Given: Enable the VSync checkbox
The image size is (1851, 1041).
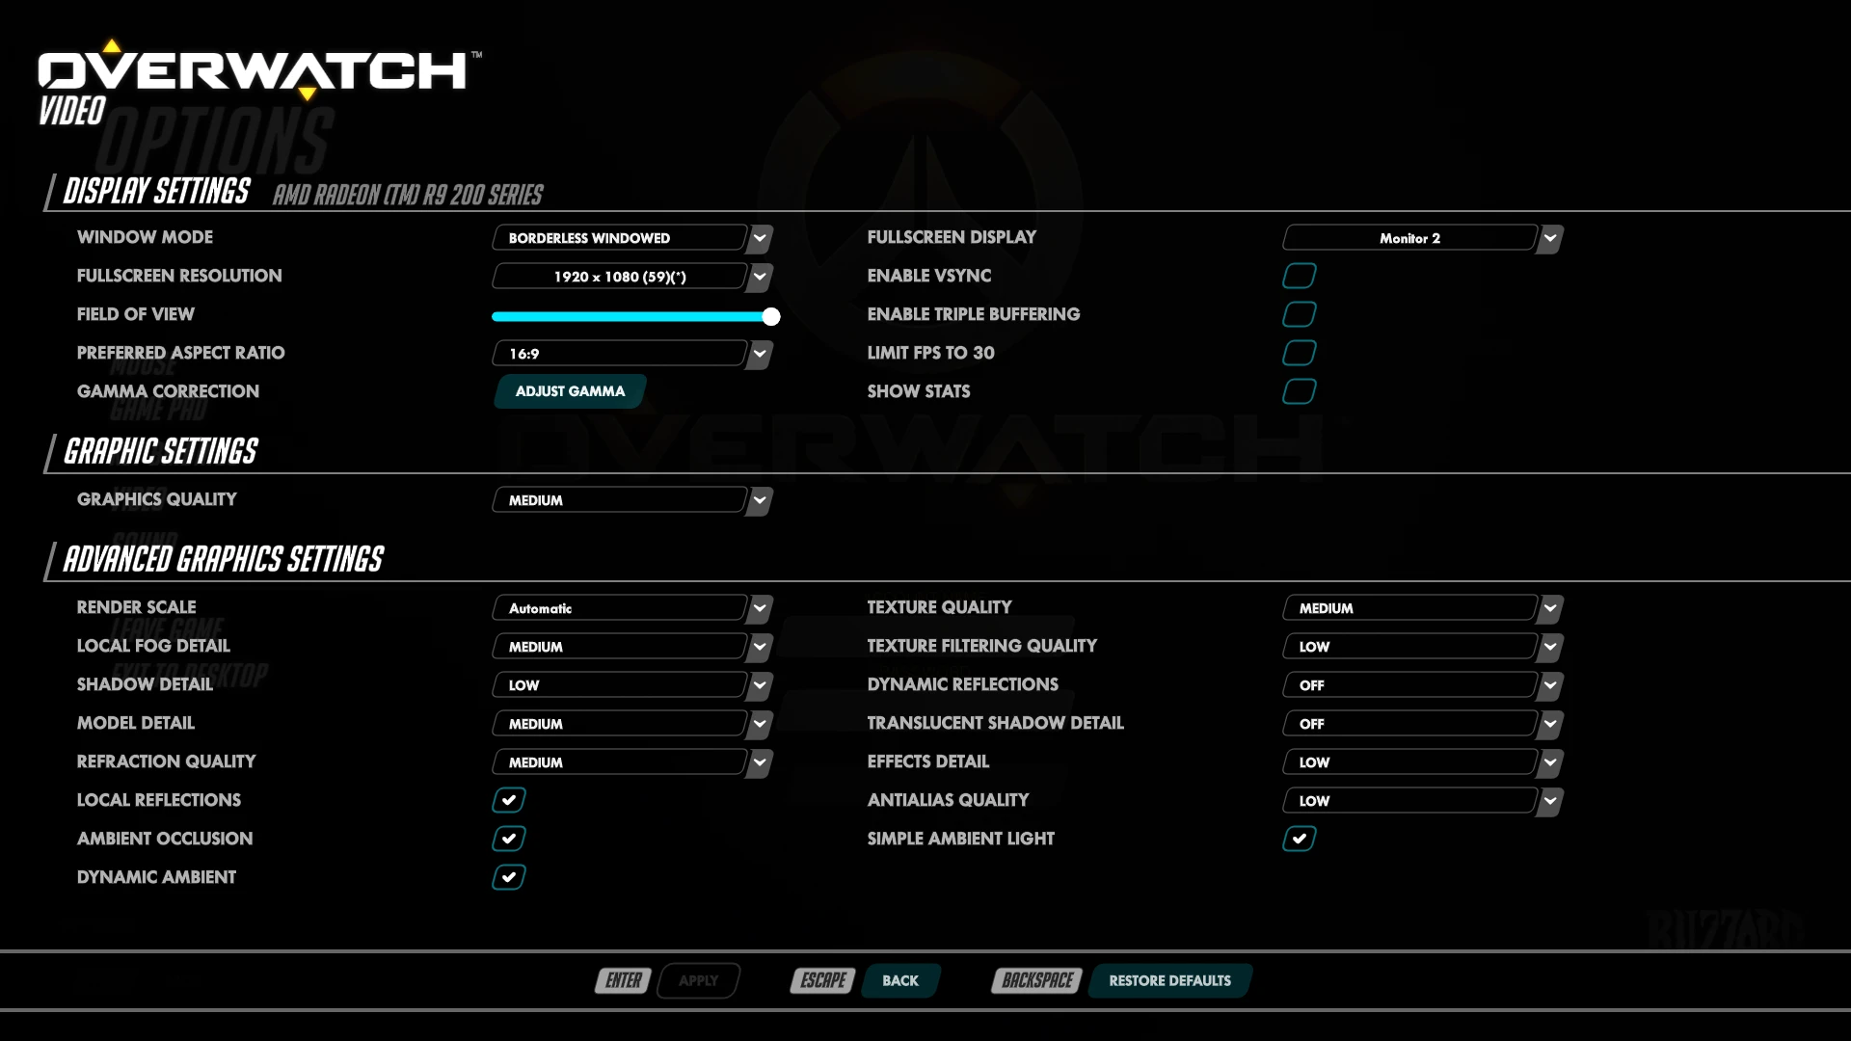Looking at the screenshot, I should [x=1300, y=276].
